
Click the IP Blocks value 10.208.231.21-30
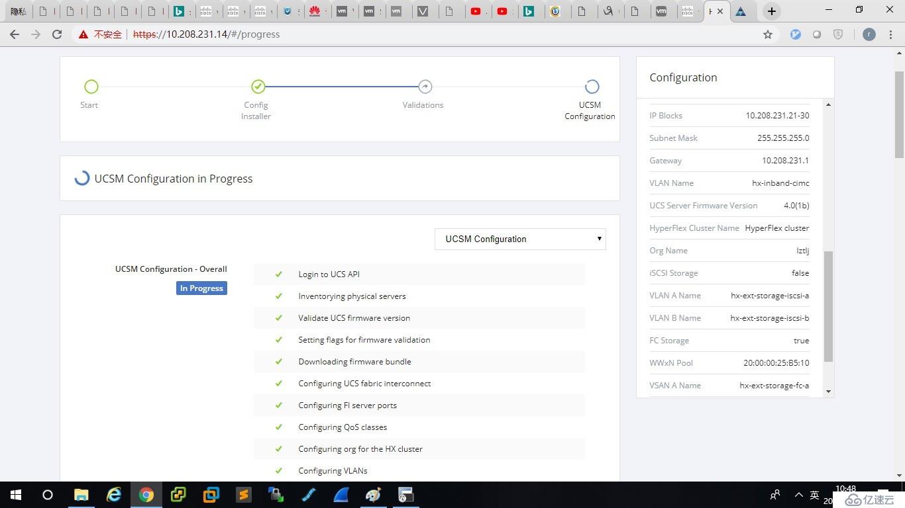pyautogui.click(x=777, y=115)
